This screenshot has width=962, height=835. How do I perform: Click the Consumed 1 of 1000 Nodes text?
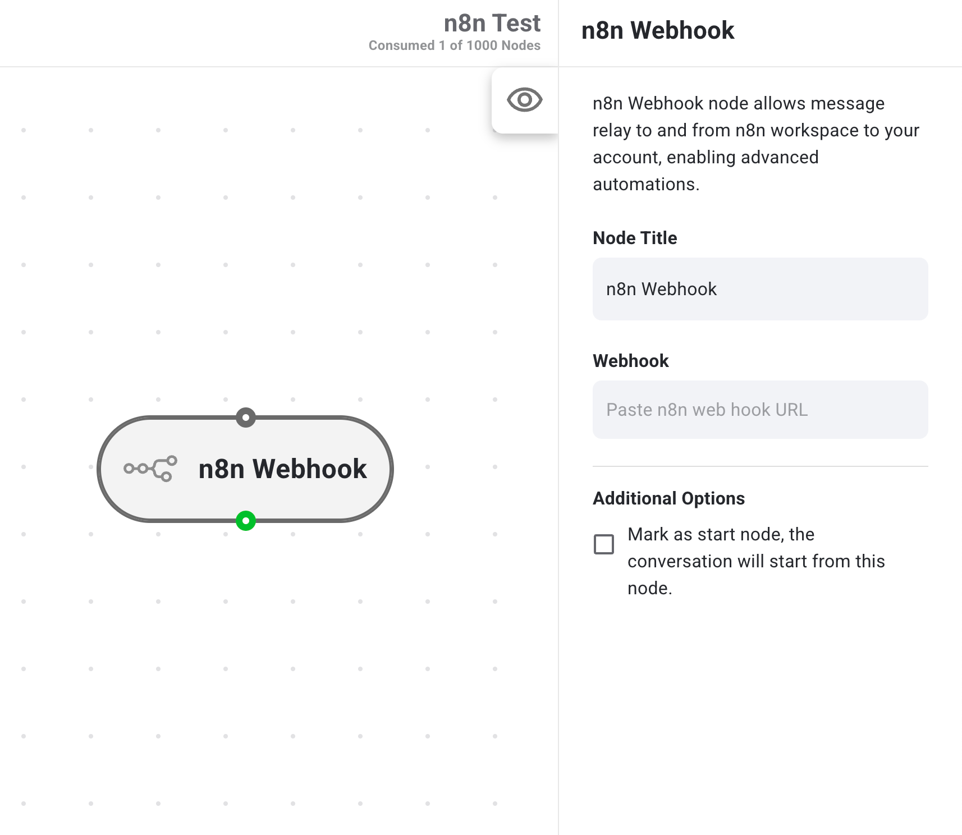[454, 46]
